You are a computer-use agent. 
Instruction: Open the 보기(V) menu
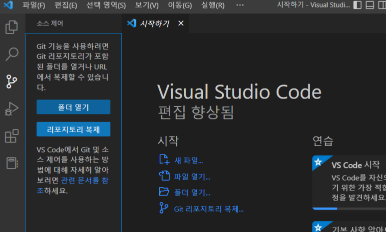pos(147,5)
